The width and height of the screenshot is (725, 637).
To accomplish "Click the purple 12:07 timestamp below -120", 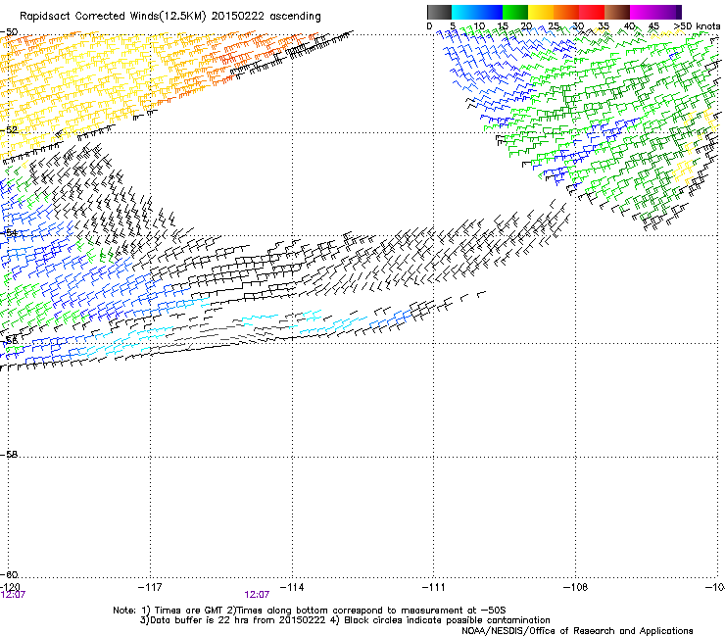I will tap(13, 595).
